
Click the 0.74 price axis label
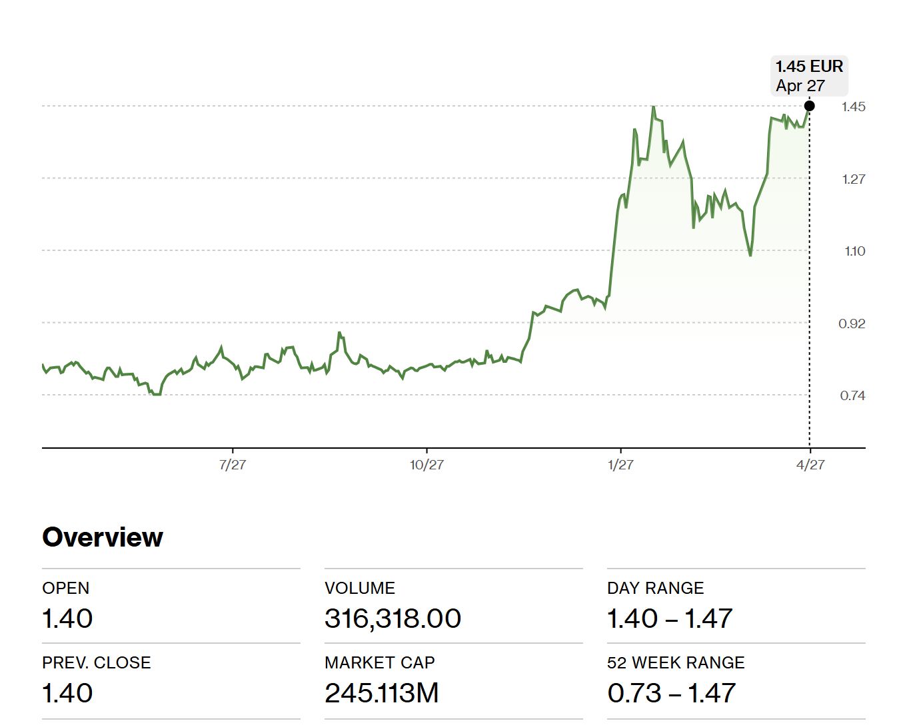(x=852, y=395)
